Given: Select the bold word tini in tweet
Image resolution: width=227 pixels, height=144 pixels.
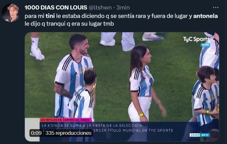Looking at the screenshot, I should click(50, 16).
